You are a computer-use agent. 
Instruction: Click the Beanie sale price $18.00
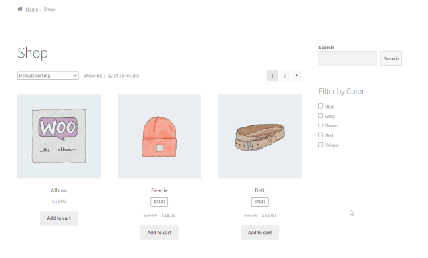(x=169, y=215)
